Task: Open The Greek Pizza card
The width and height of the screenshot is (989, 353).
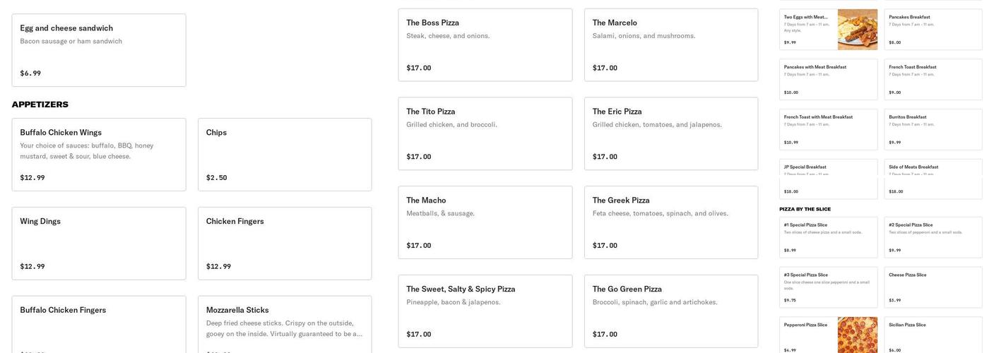Action: [671, 222]
